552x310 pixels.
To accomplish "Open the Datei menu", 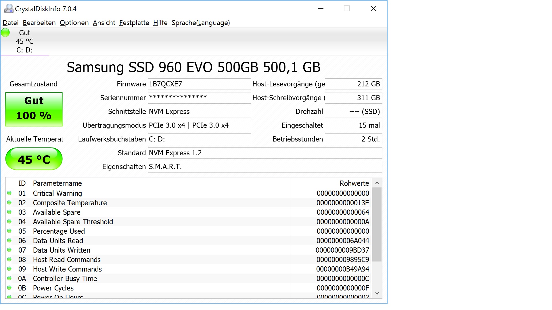I will coord(11,23).
